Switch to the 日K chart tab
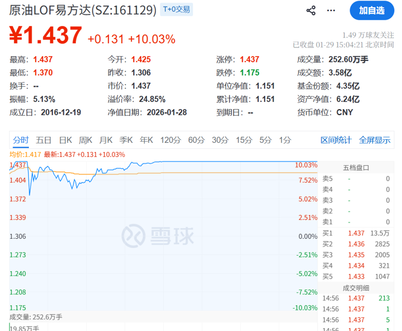Screen dimensions: 402x331 pyautogui.click(x=65, y=140)
